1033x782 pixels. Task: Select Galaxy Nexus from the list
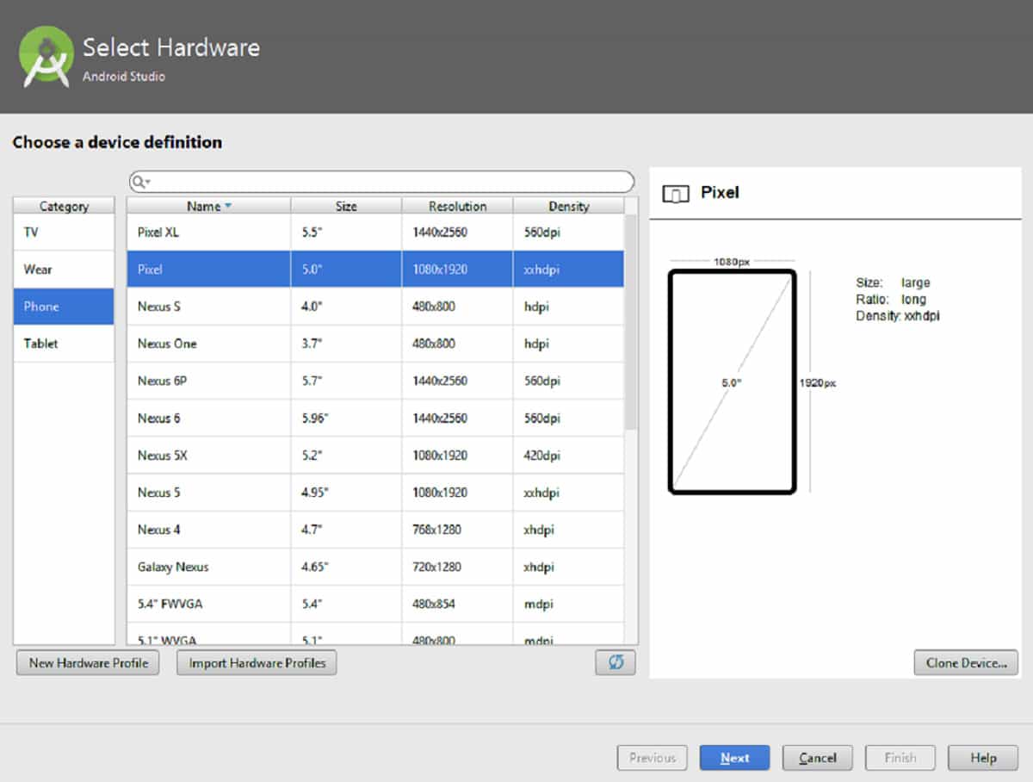374,567
